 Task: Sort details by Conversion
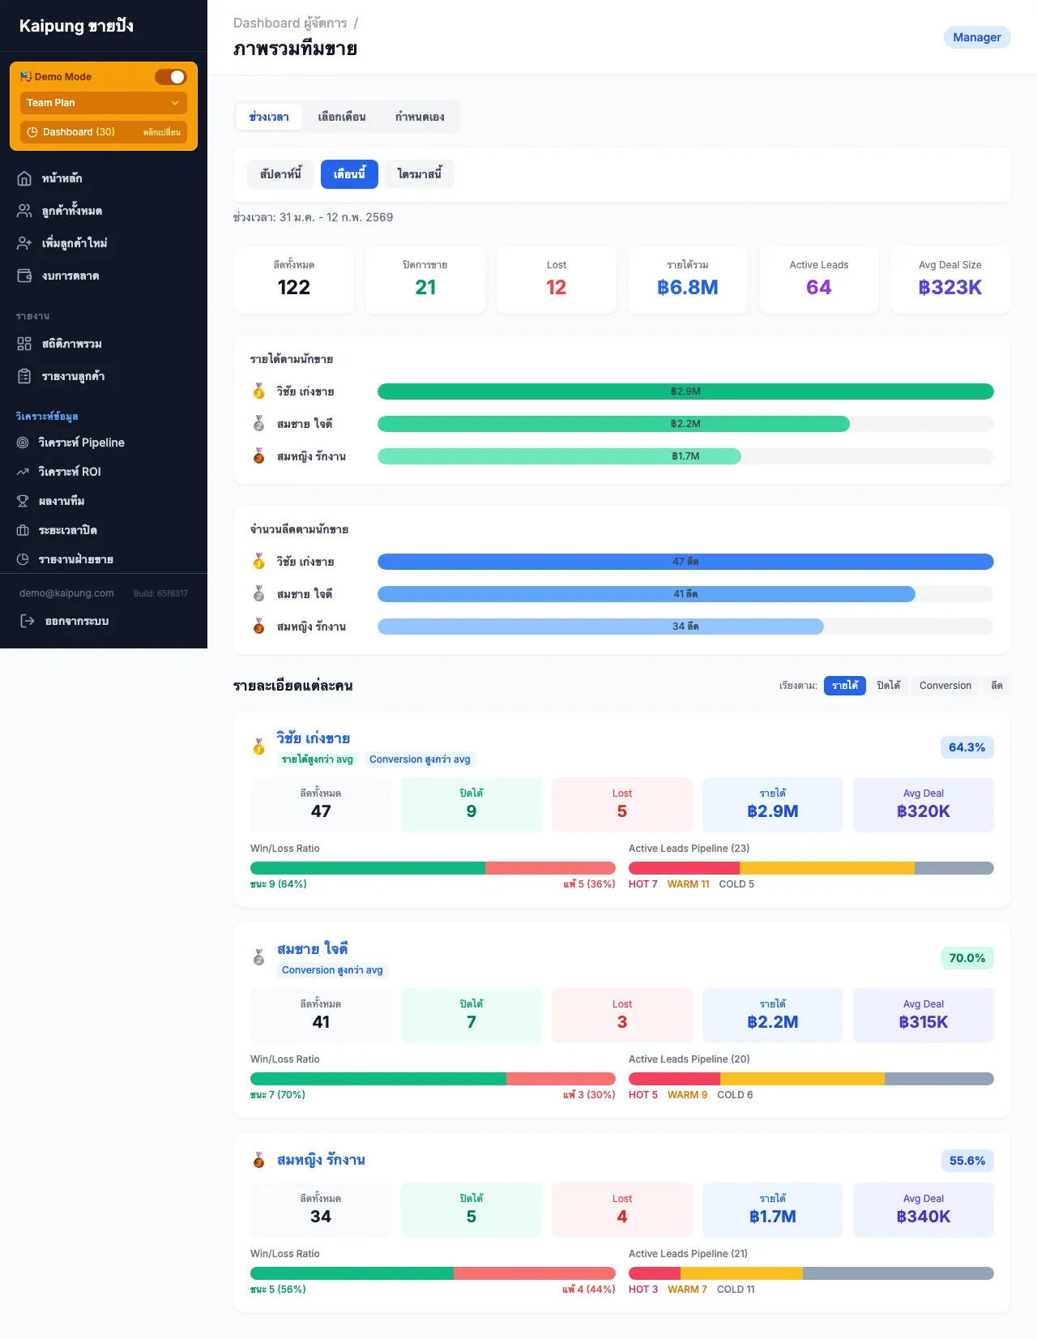[945, 686]
